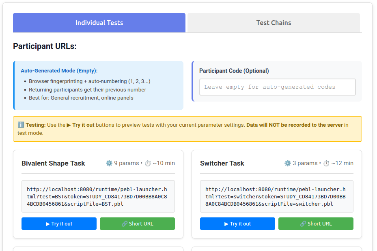Select the Switcher Task launch URL text
The width and height of the screenshot is (377, 251).
coord(276,196)
